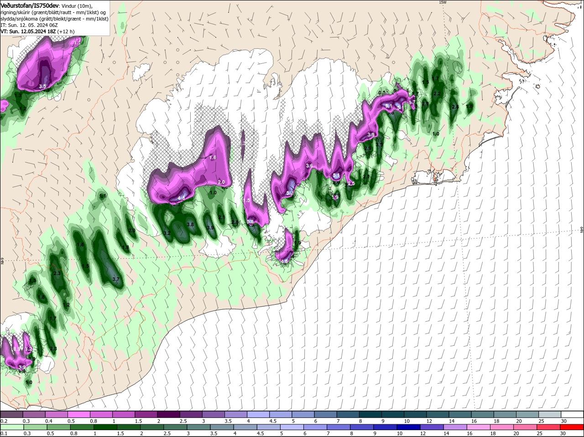This screenshot has width=584, height=437.
Task: Click the valid time 'VT: Sun. 12.05.2024 18Z (+12 h)'
Action: click(37, 31)
